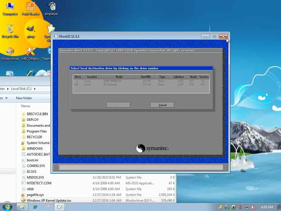
Task: Click Local Disk (C:) in the address bar
Action: point(21,89)
